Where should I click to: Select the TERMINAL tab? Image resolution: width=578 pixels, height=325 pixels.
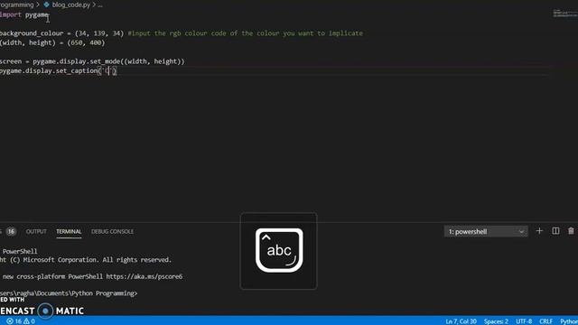(69, 231)
